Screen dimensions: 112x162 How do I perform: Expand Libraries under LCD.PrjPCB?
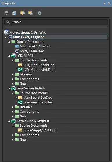(x=13, y=74)
